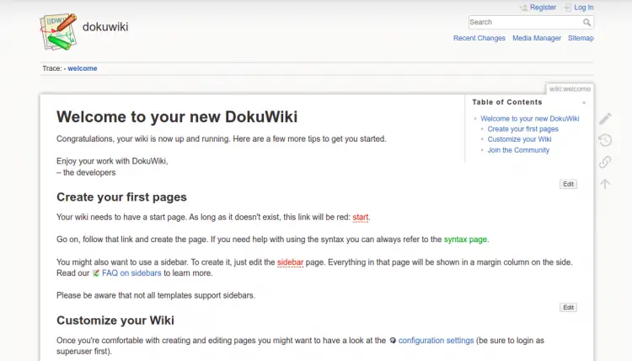Click the pencil edit-page icon

point(605,119)
